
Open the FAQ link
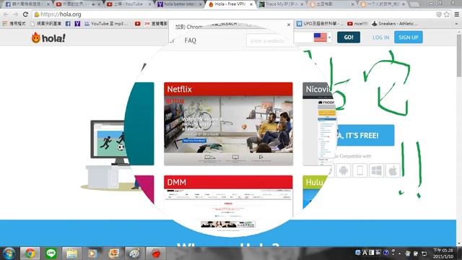(x=190, y=40)
